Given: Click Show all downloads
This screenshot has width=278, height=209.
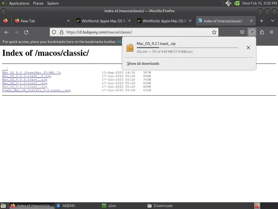Looking at the screenshot, I should click(143, 63).
